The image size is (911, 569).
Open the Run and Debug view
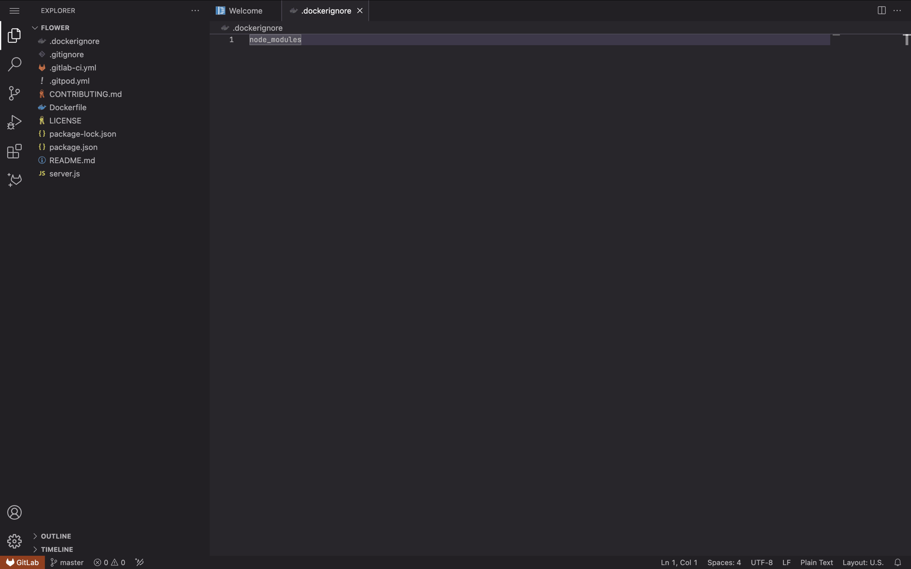(x=14, y=122)
